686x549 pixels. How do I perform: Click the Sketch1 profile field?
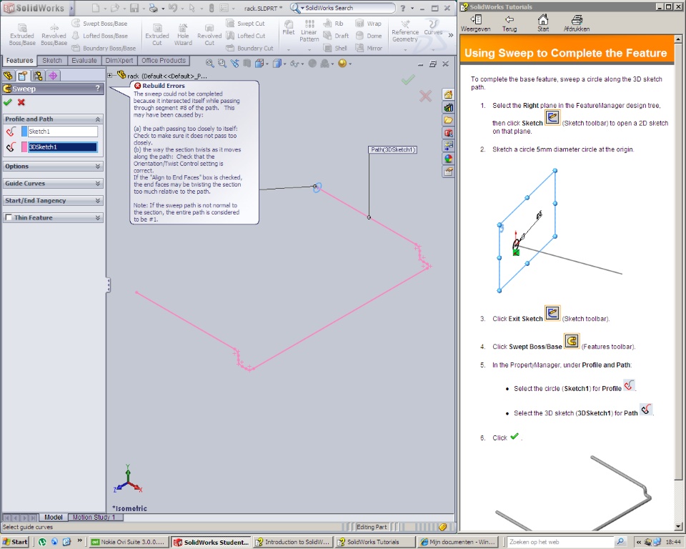point(63,132)
